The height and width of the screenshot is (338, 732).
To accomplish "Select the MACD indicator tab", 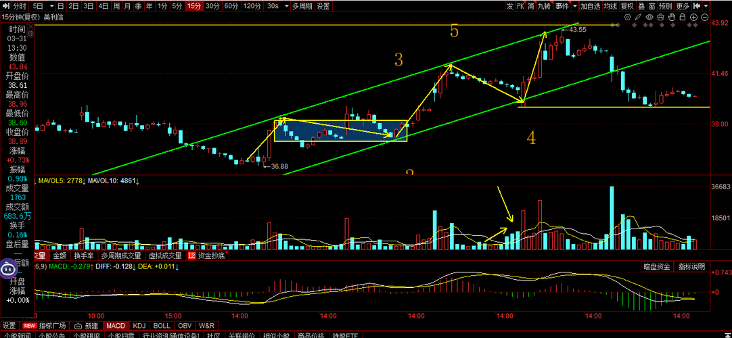I will (x=116, y=325).
